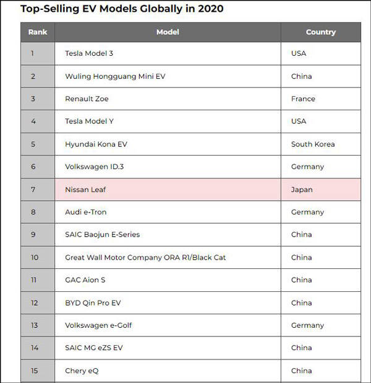Click the BYD Qin Pro EV cell
The height and width of the screenshot is (383, 371).
coord(94,303)
